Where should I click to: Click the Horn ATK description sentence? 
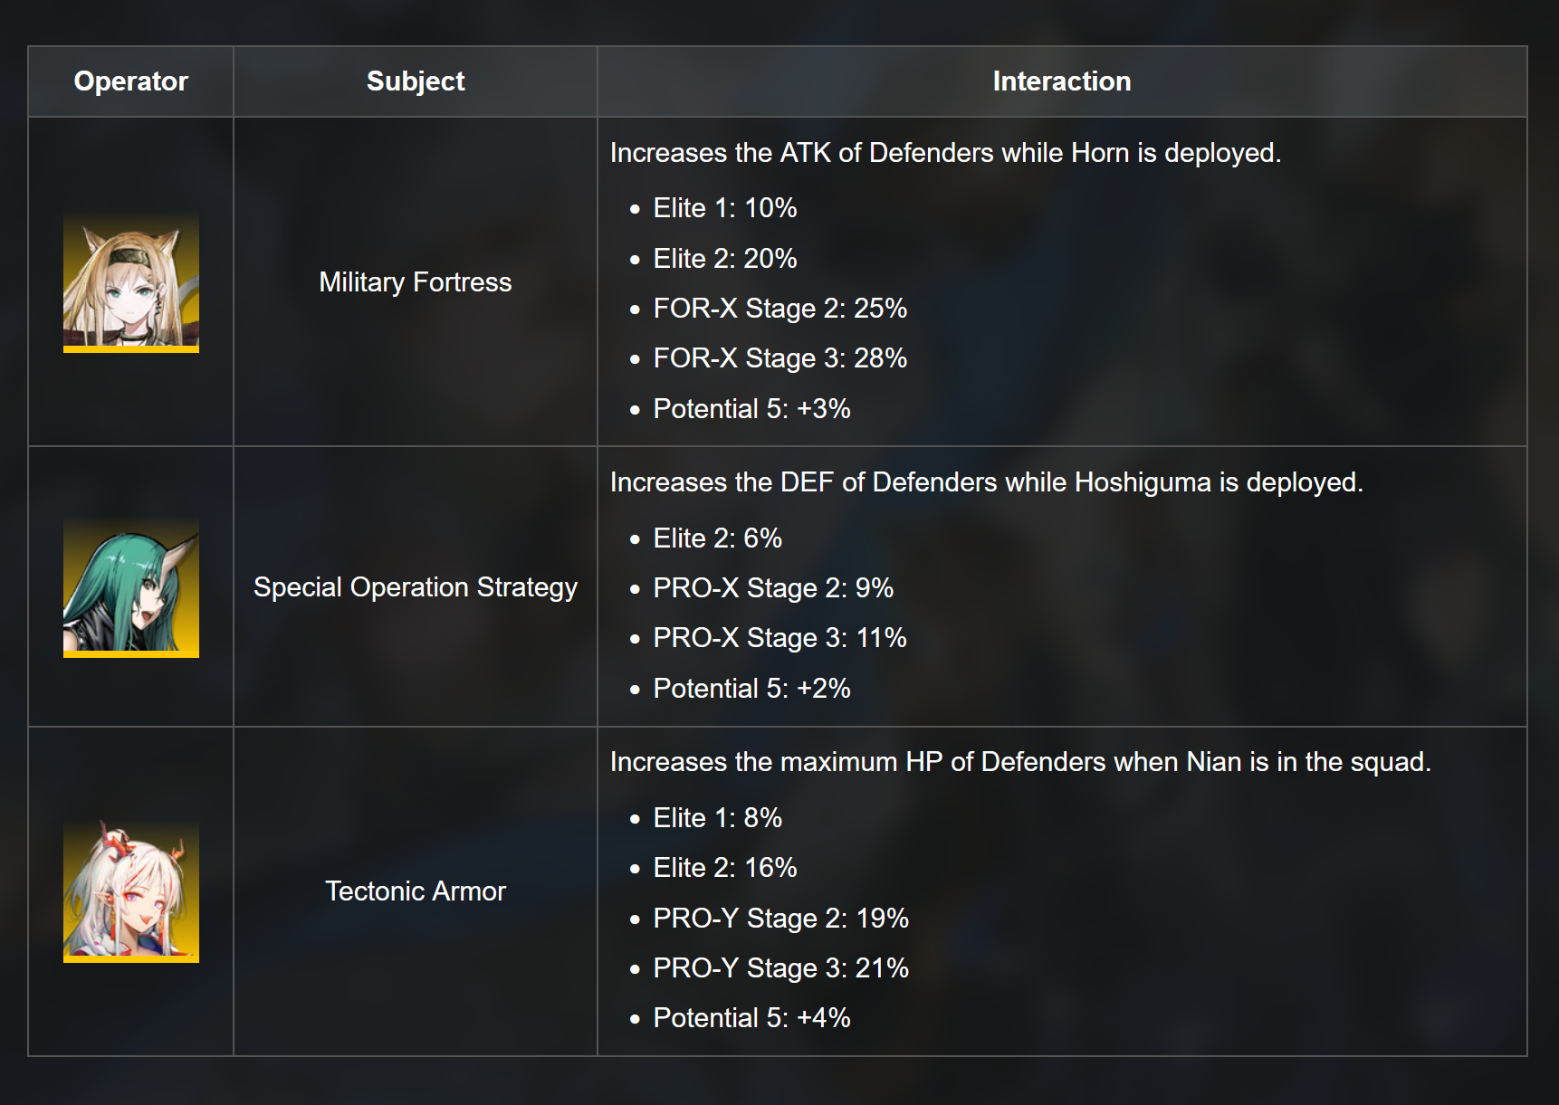945,153
